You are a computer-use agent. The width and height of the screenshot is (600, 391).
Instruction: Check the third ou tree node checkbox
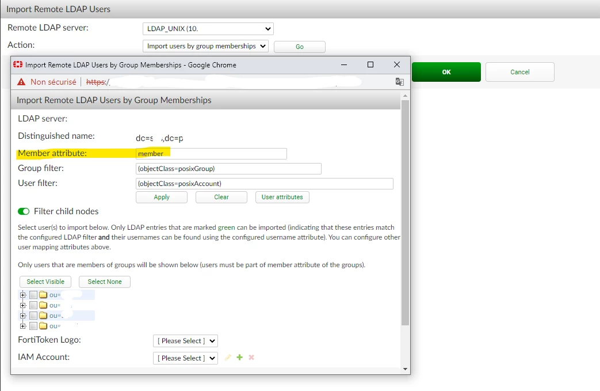coord(33,316)
